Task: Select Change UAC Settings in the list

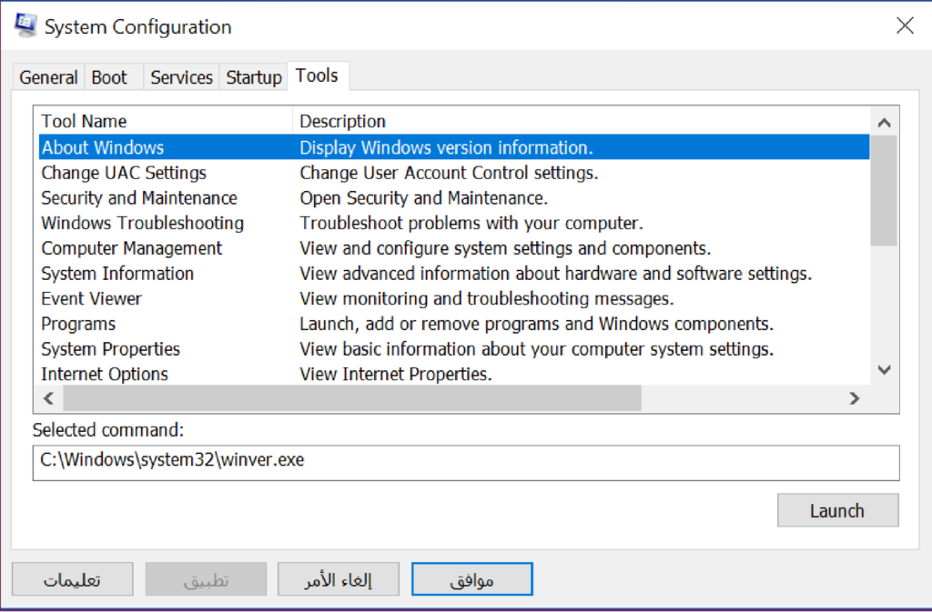Action: (454, 173)
